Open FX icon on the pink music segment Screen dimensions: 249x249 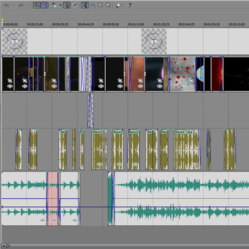click(x=54, y=220)
